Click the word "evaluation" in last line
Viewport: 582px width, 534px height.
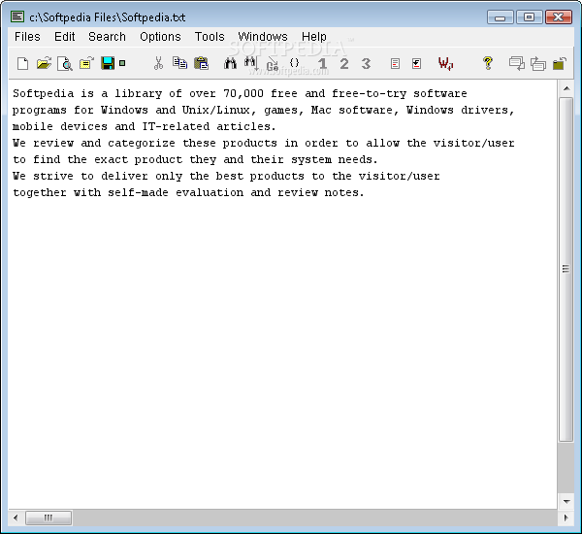(x=210, y=192)
